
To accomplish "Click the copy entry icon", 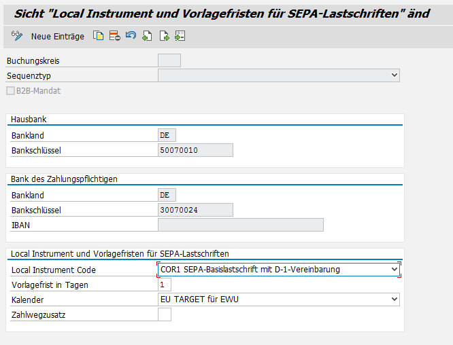I will tap(99, 36).
